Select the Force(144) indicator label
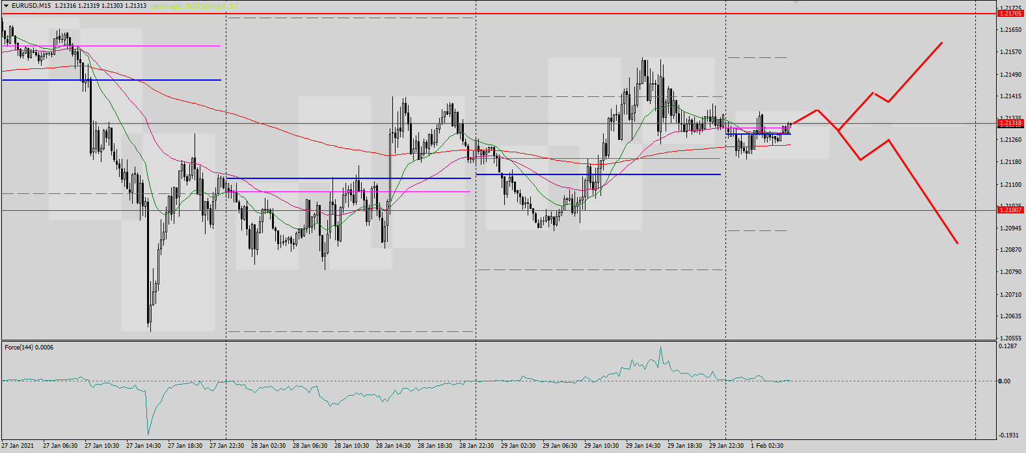 pyautogui.click(x=29, y=348)
